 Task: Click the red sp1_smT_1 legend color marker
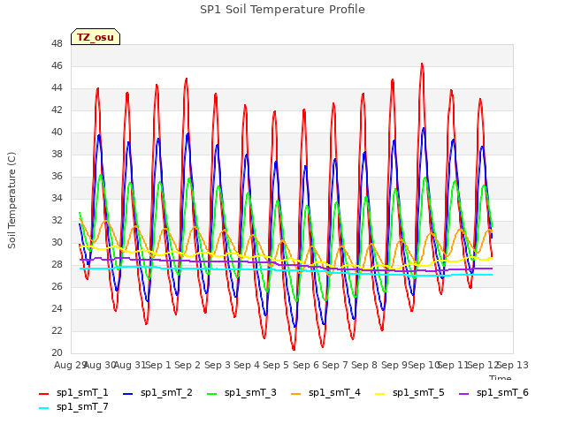43,394
